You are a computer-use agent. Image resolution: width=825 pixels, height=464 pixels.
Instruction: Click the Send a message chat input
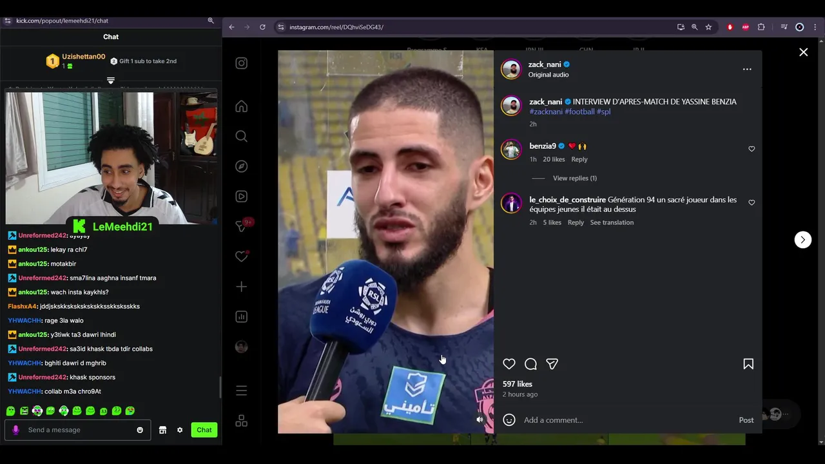[x=78, y=430]
